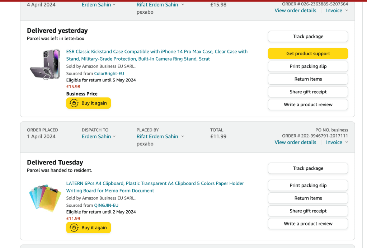Write a product review for the ESR case
Image resolution: width=367 pixels, height=248 pixels.
coord(308,105)
